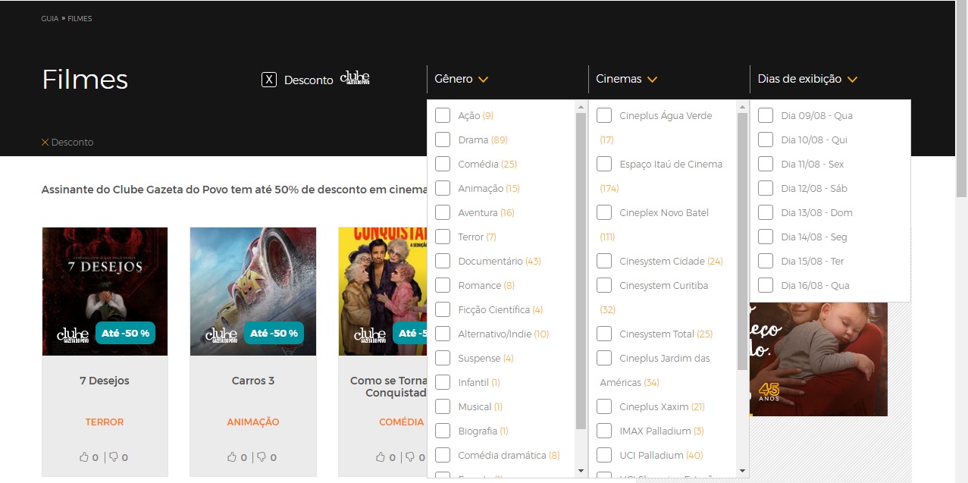Check the Infantil genre checkbox
Viewport: 968px width, 483px height.
tap(443, 382)
